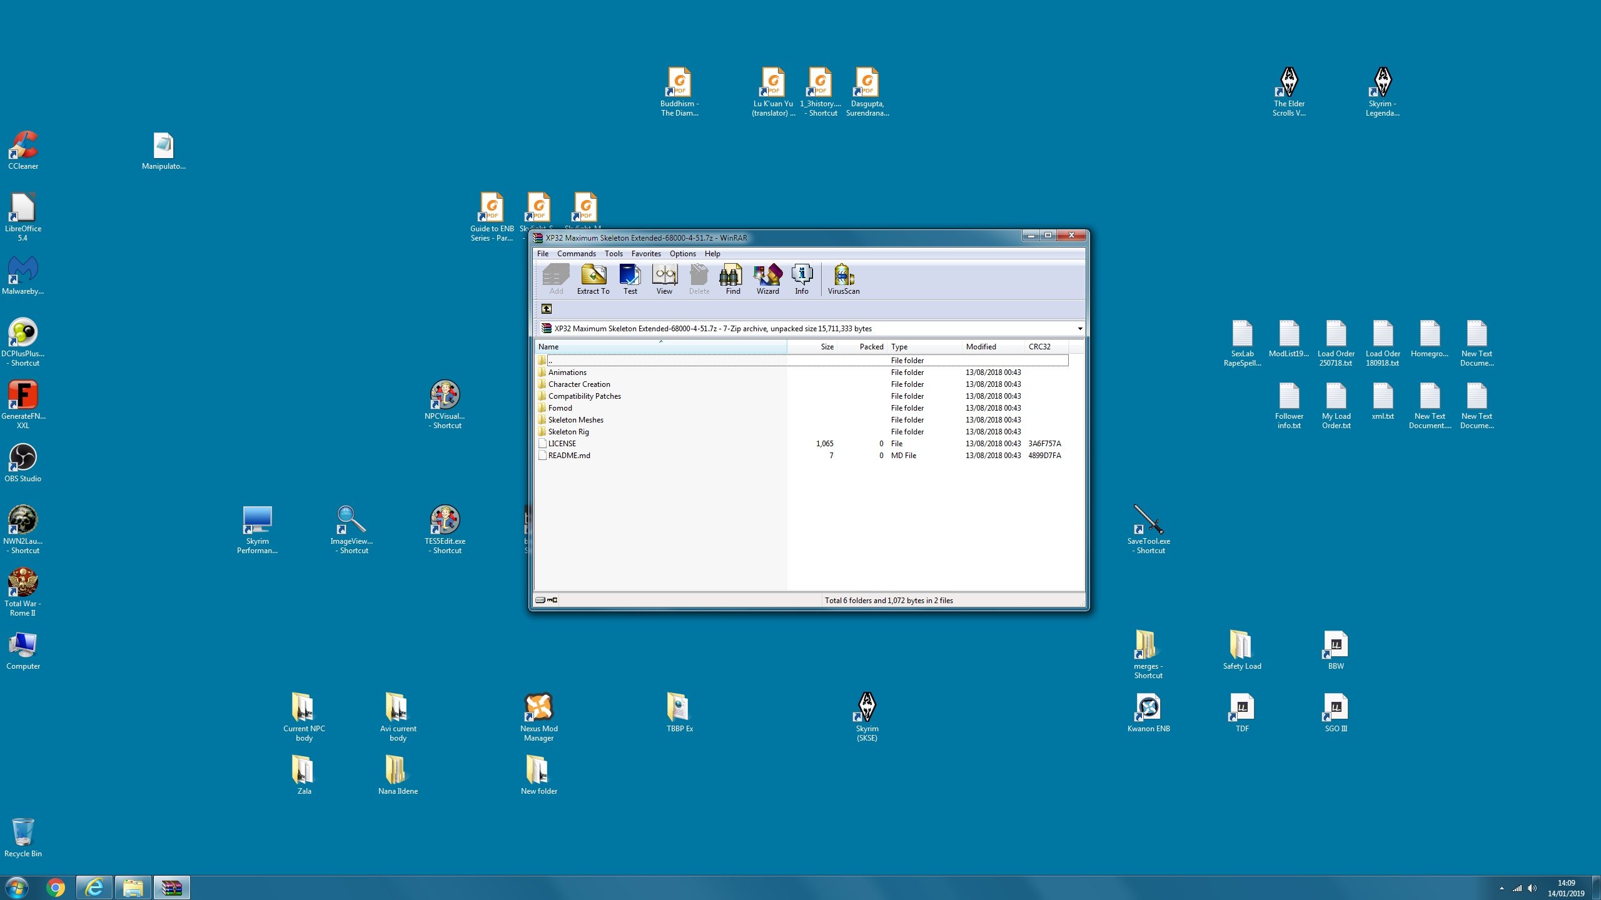Go up one folder level arrow
The height and width of the screenshot is (900, 1601).
546,309
